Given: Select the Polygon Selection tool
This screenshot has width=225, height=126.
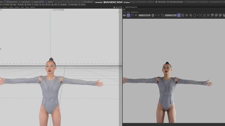Looking at the screenshot, I should click(38, 2).
